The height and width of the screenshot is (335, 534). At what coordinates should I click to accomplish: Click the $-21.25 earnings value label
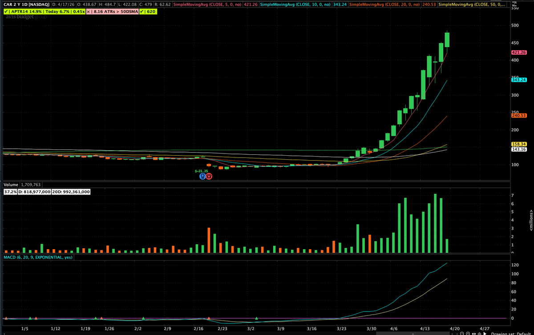[202, 171]
